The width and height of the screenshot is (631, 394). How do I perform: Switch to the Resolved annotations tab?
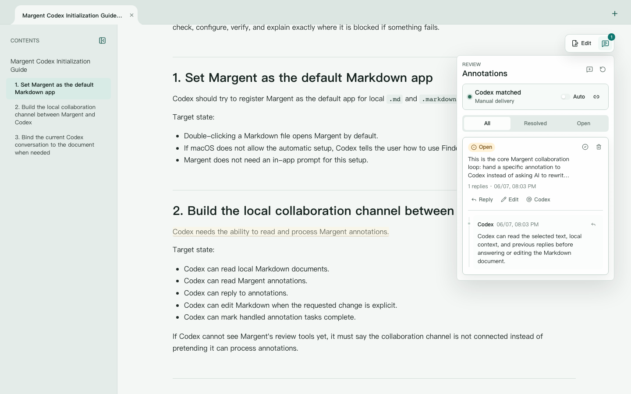(x=535, y=123)
